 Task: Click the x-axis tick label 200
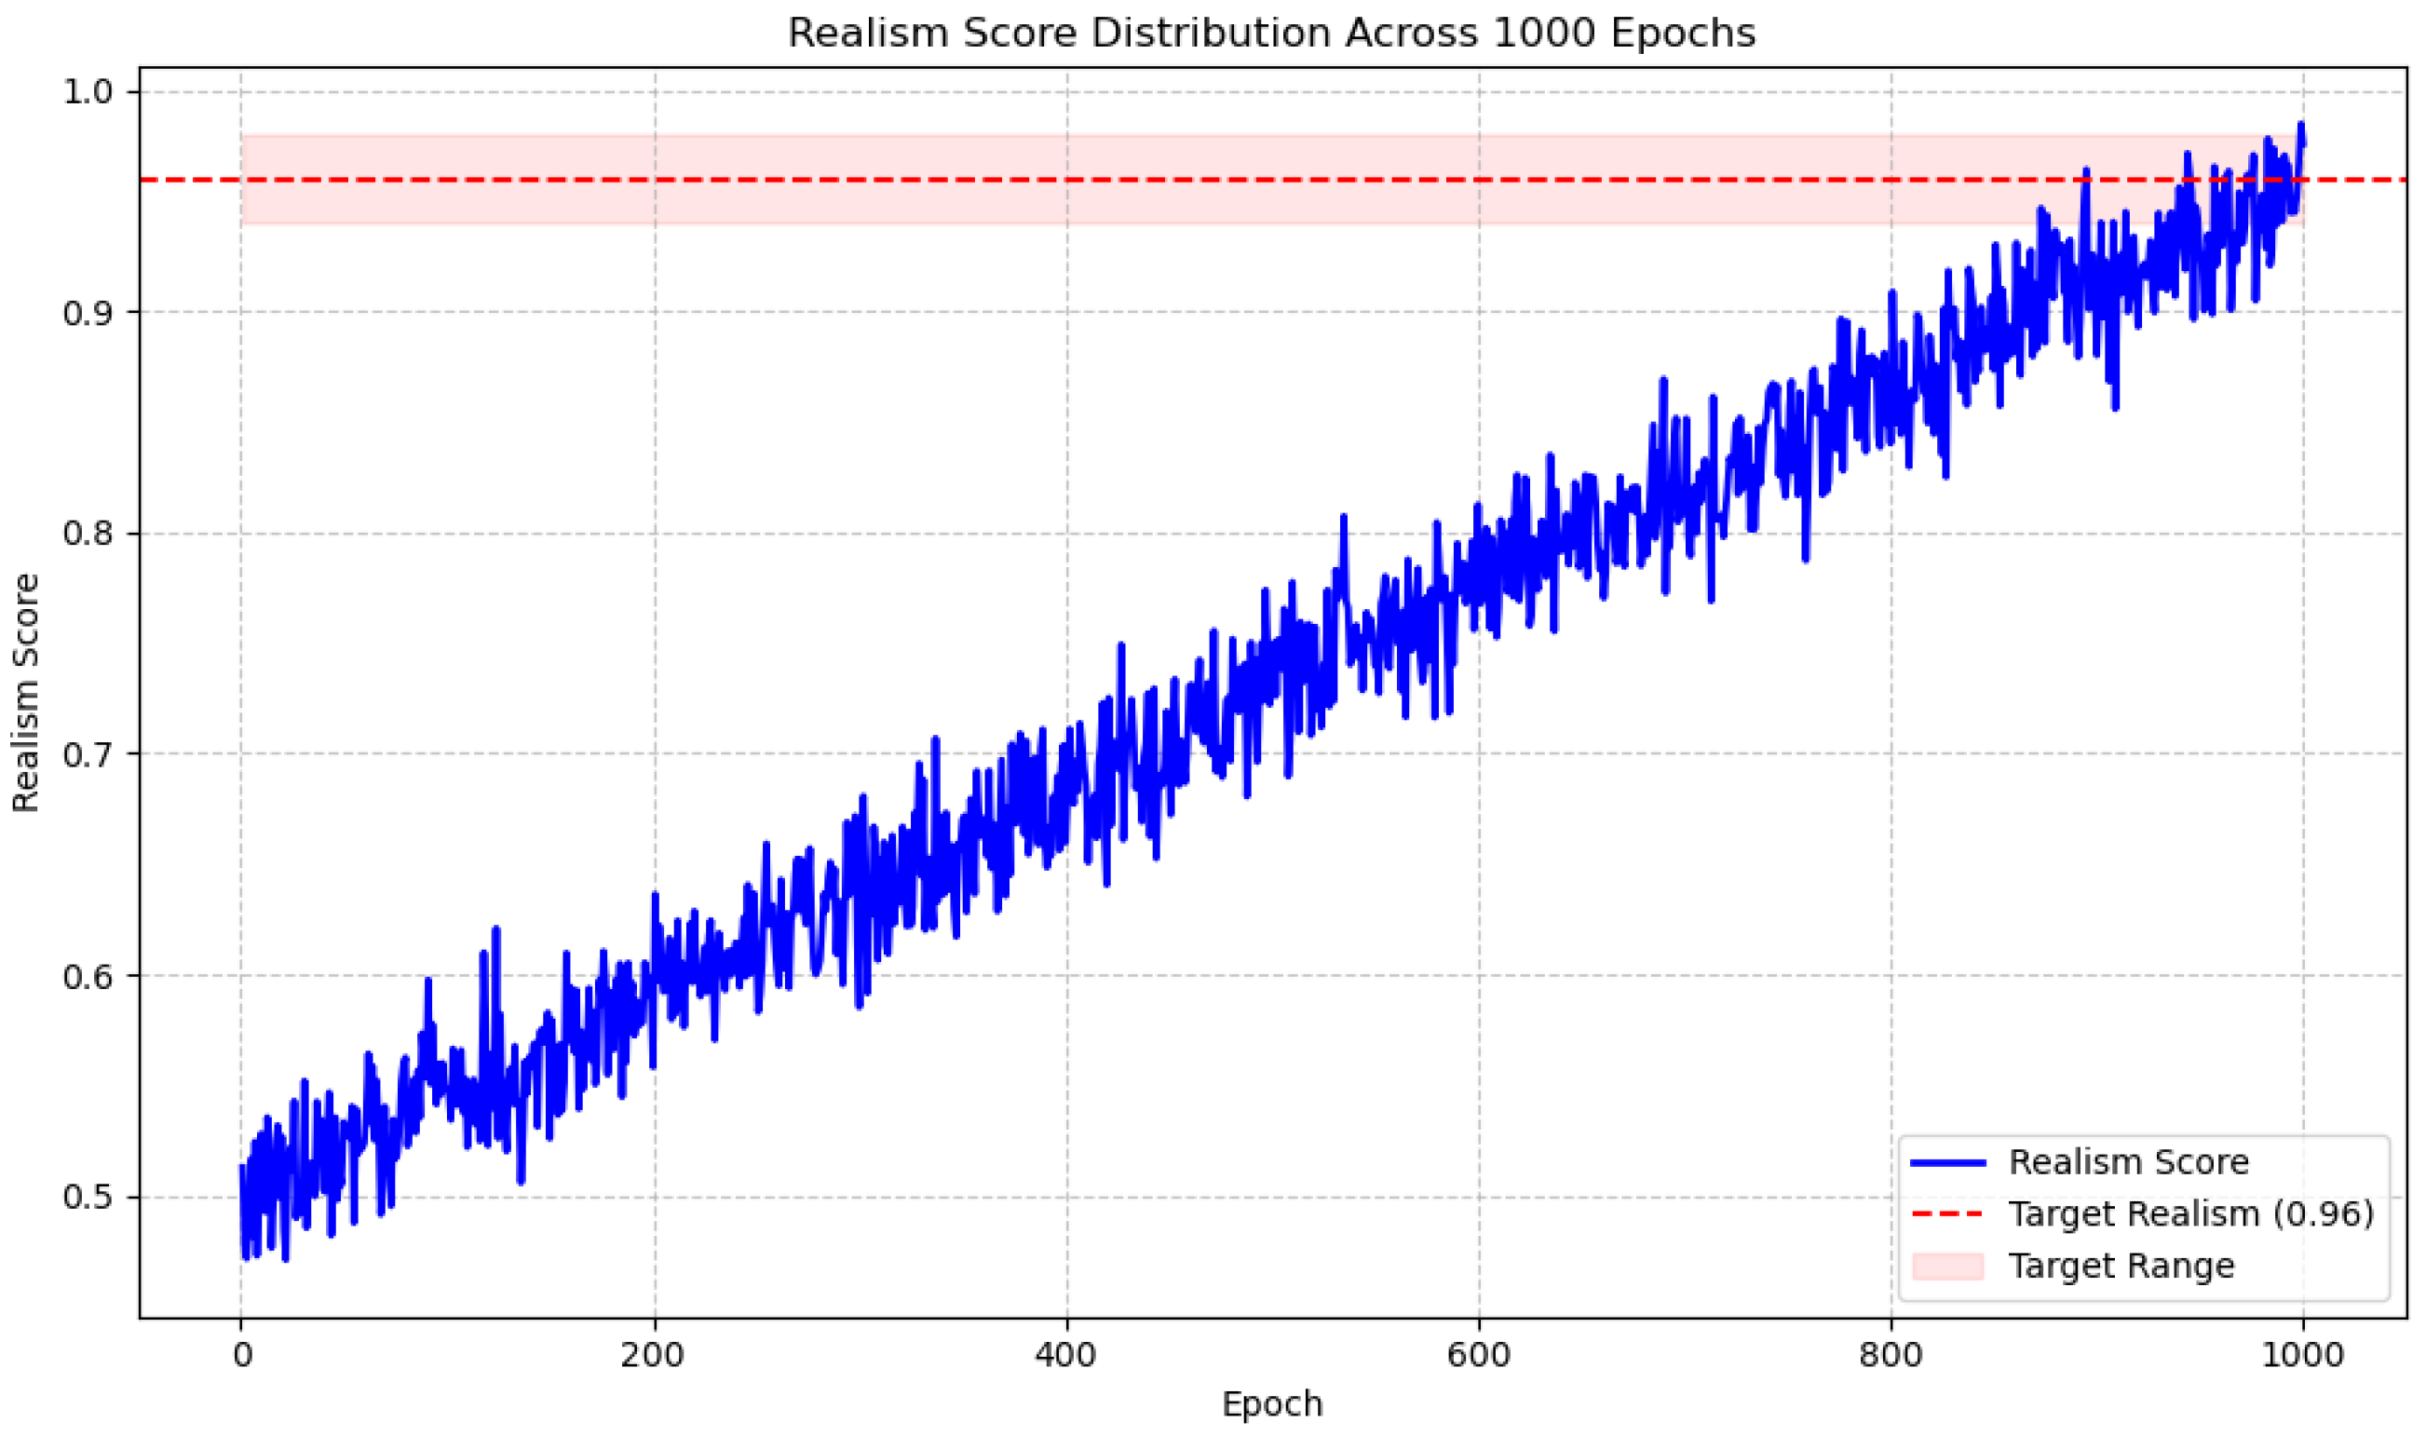pyautogui.click(x=654, y=1355)
